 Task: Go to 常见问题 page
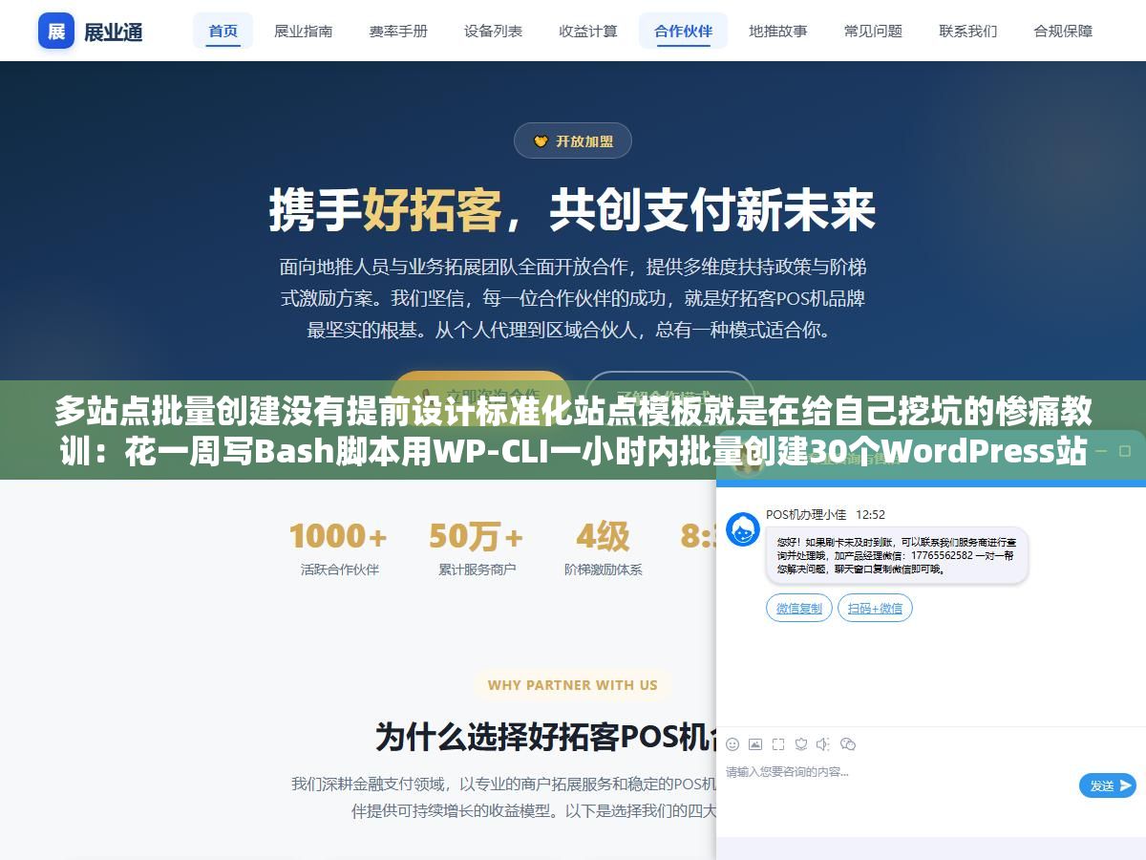point(873,31)
